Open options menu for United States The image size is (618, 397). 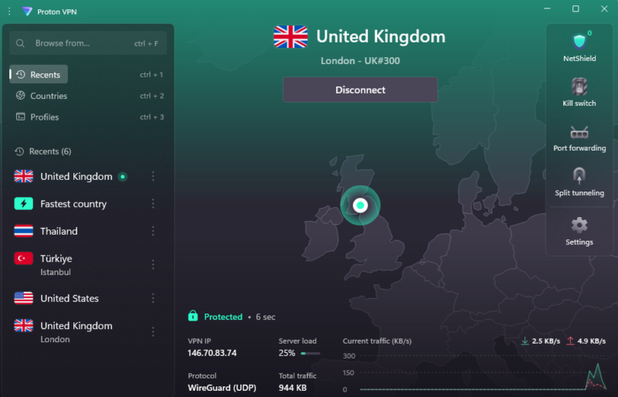click(153, 298)
